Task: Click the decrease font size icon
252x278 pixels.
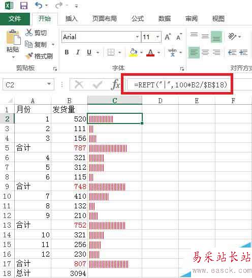Action: (179, 37)
